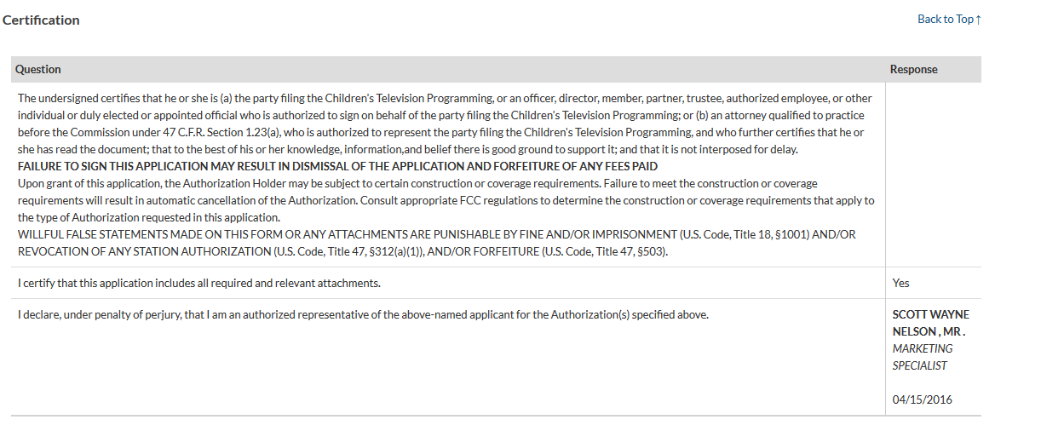Screen dimensions: 1064x431
Task: Click the bold FAILURE TO SIGN warning line
Action: [337, 166]
